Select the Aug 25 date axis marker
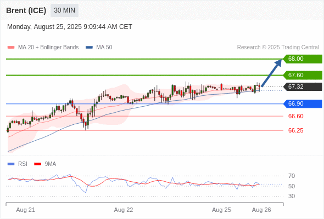The width and height of the screenshot is (324, 219). point(221,210)
